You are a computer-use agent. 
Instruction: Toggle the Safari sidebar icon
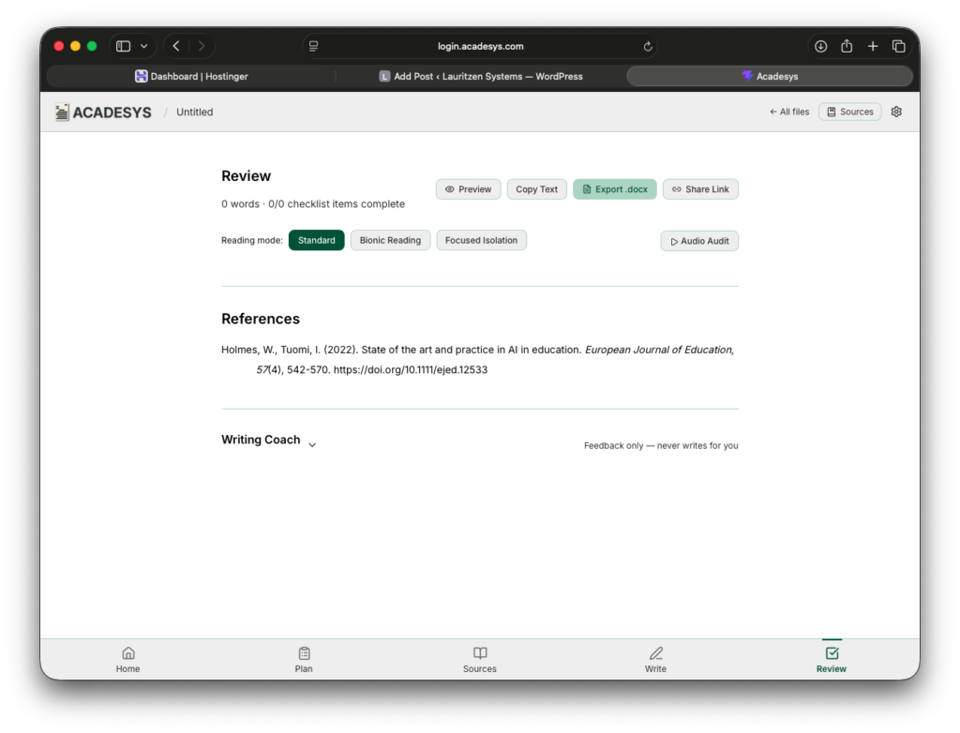(123, 46)
